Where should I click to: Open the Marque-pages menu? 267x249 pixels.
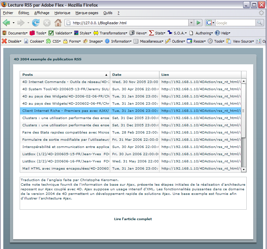[x=87, y=13]
